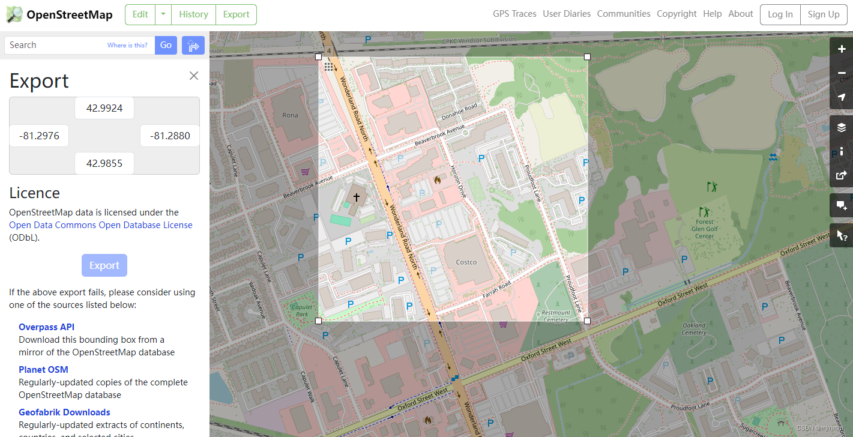The image size is (853, 437).
Task: Open the Share map control
Action: [x=842, y=175]
